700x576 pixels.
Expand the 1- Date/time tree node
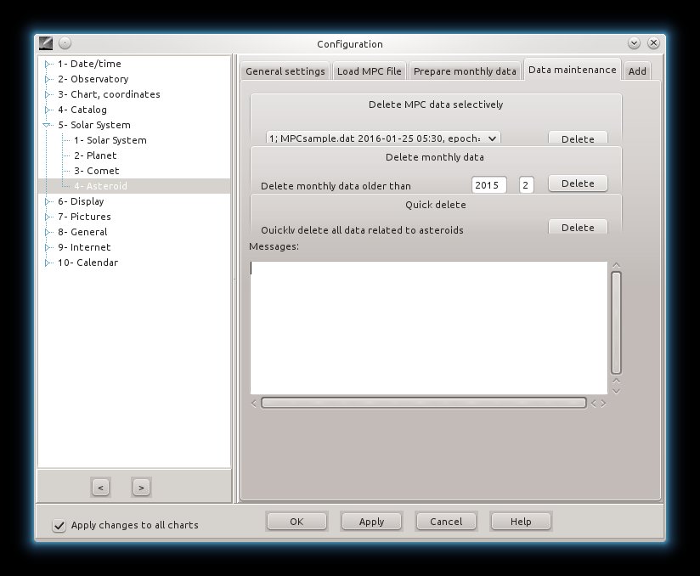click(x=48, y=65)
